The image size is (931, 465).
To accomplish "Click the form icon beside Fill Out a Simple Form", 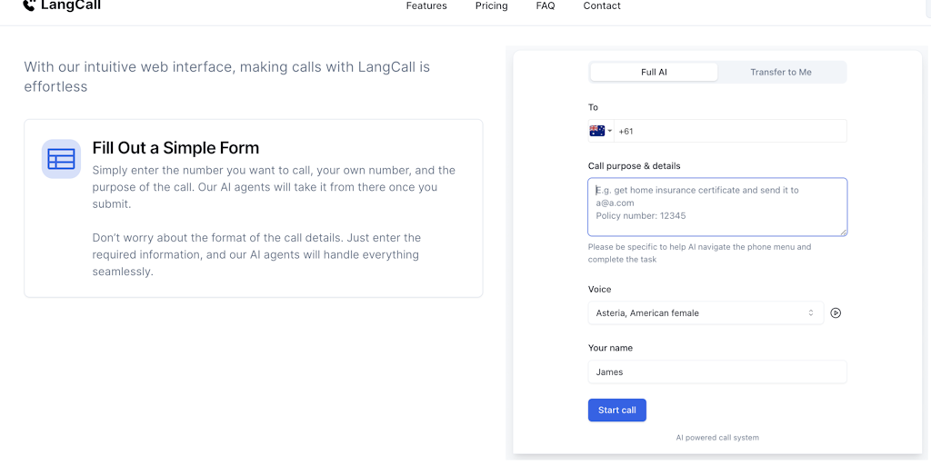I will [x=61, y=159].
